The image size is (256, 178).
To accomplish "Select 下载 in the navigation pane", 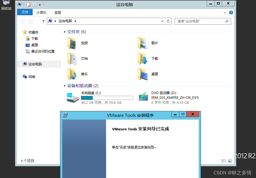I will (32, 38).
